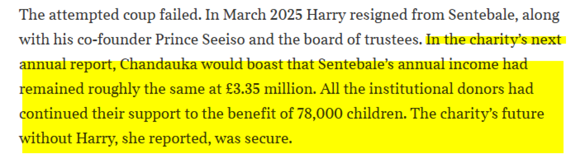Click the words "remained roughly"
Screen dimensions: 585x168
point(79,89)
